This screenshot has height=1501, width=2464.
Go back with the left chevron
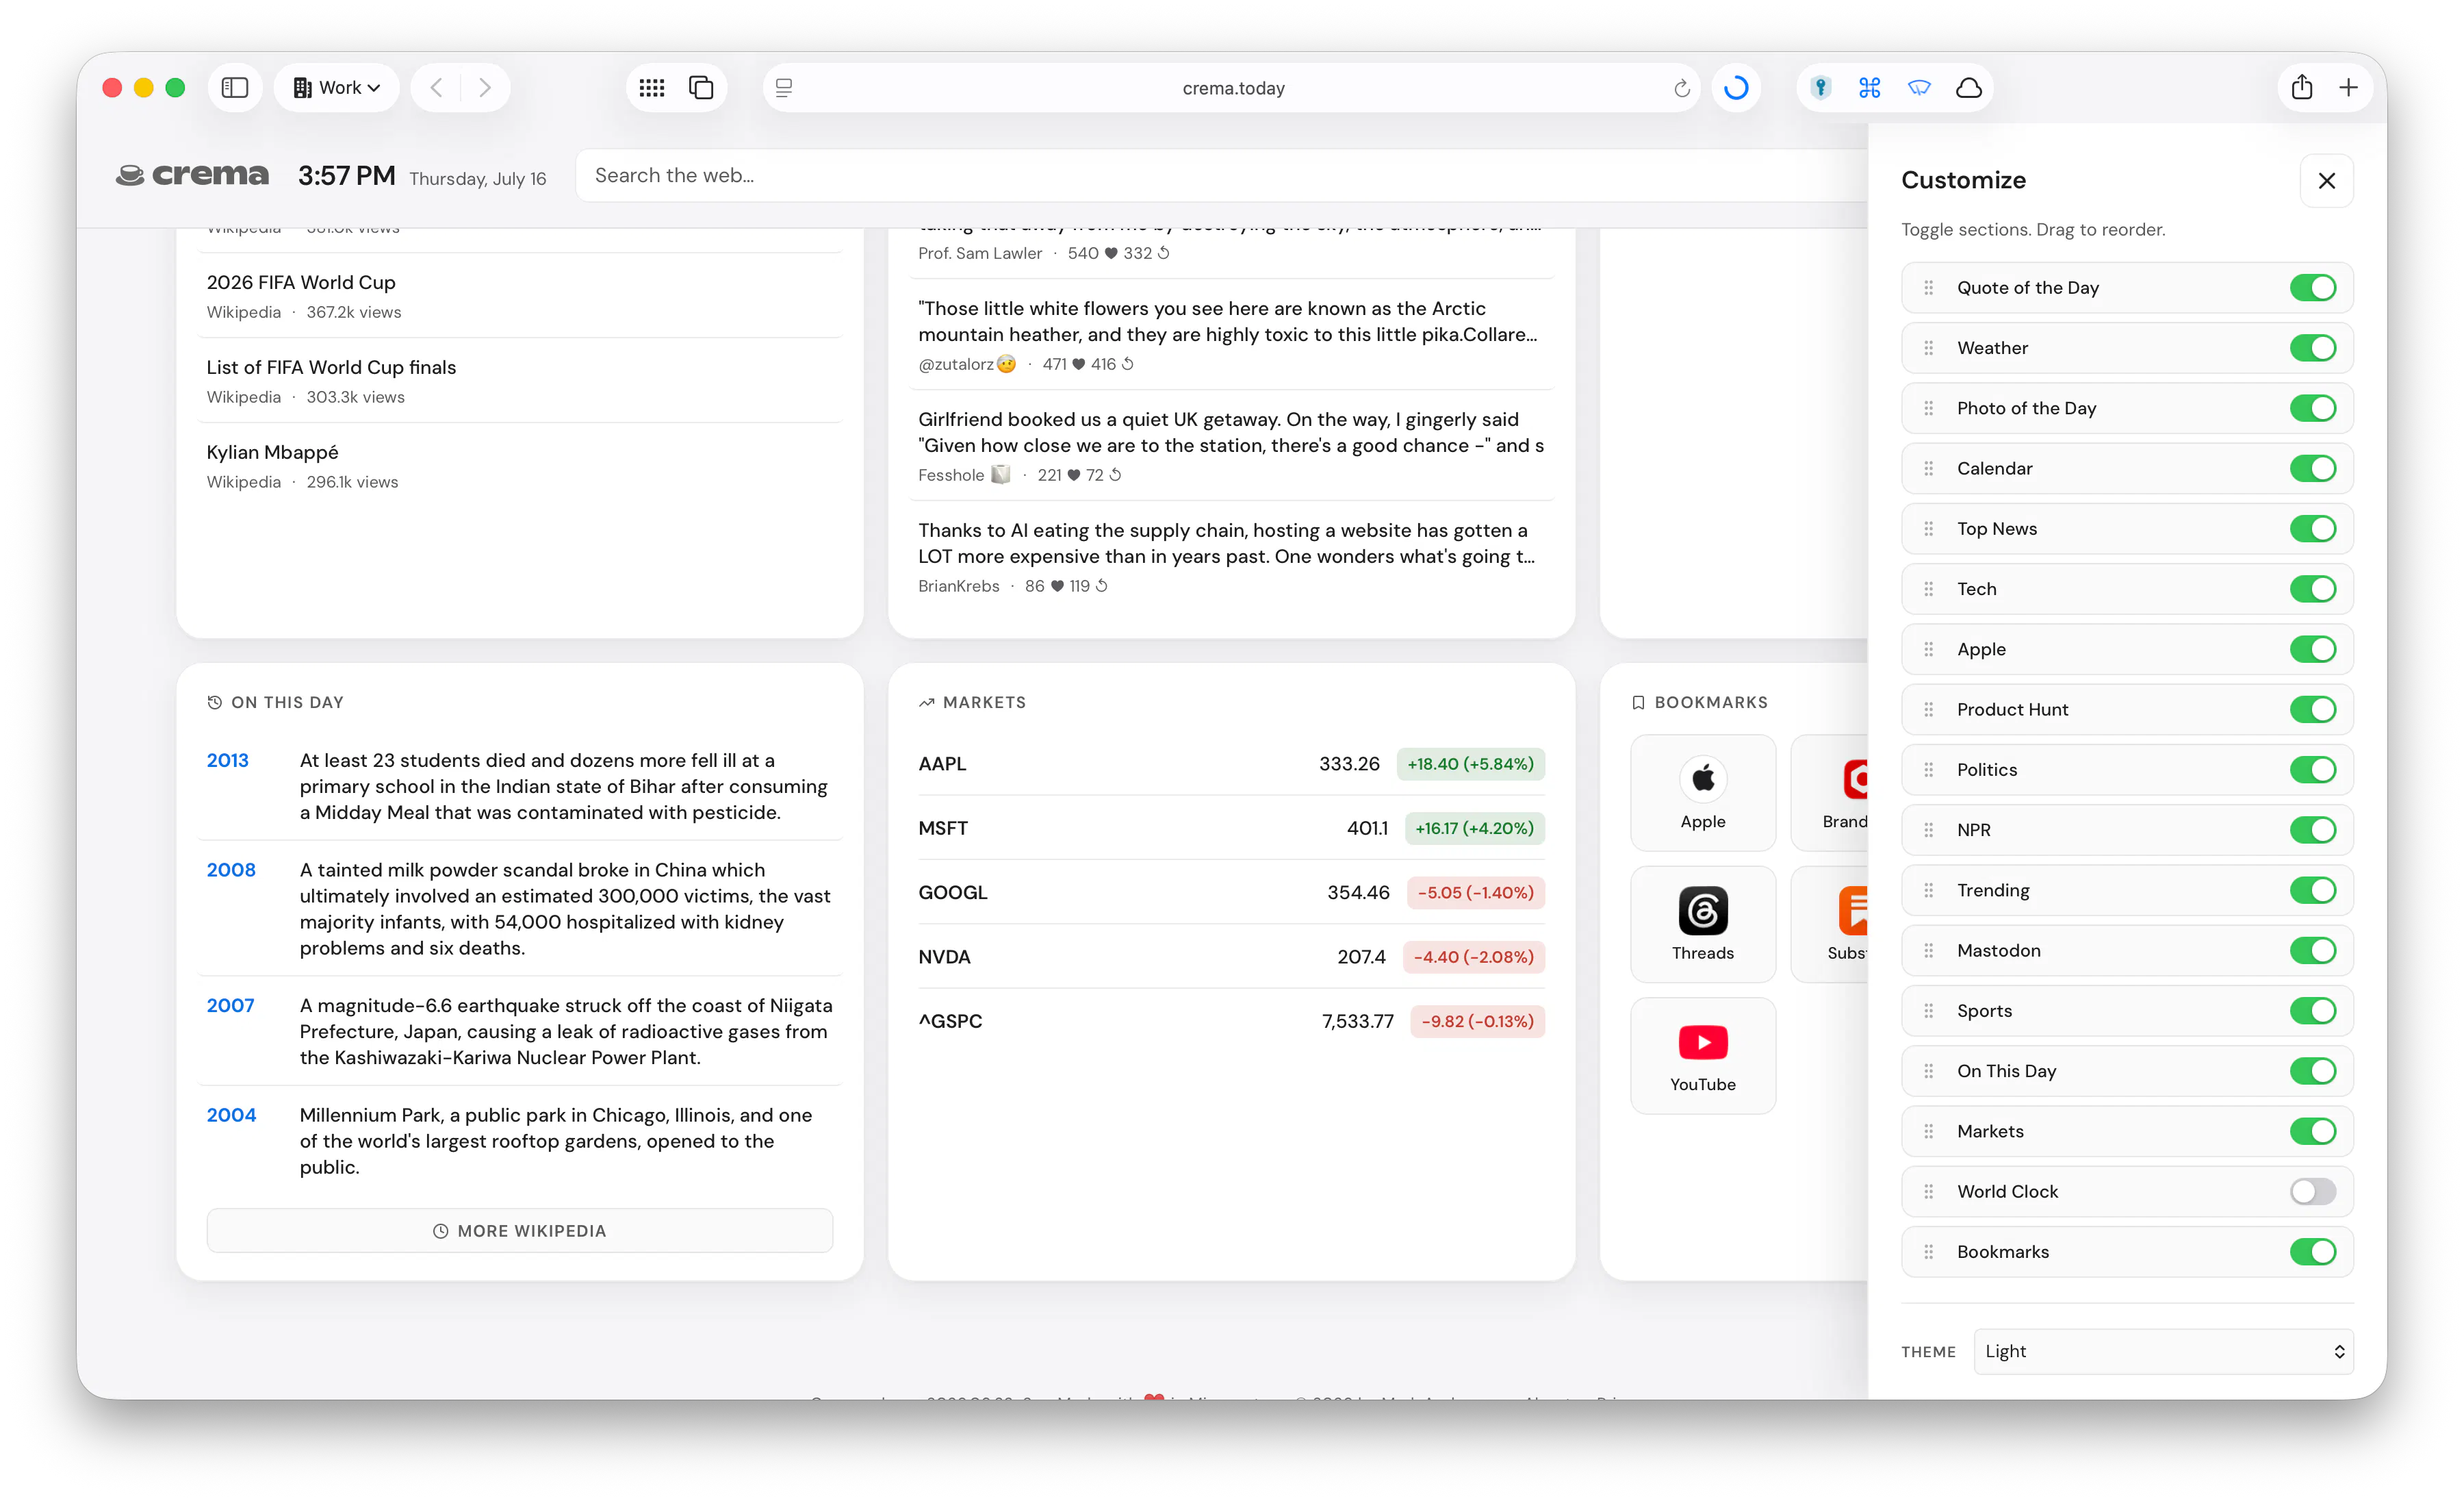[436, 88]
